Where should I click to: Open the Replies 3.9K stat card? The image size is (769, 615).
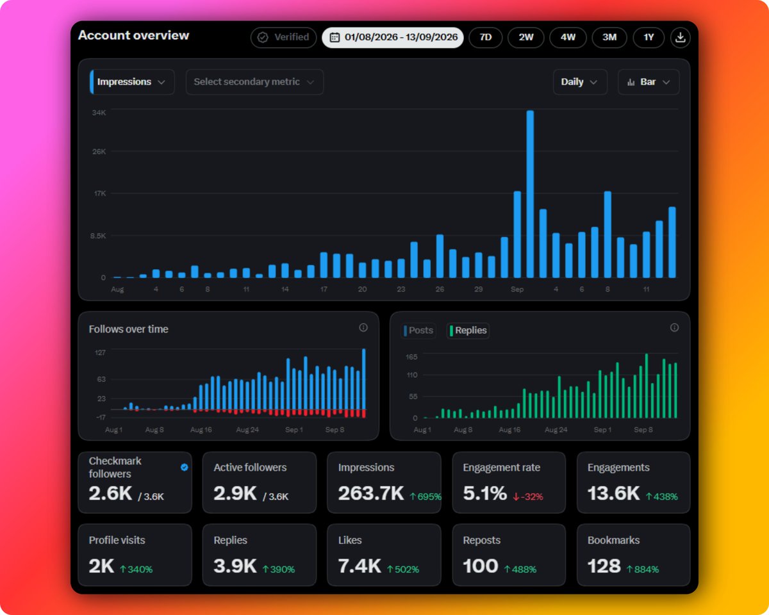click(260, 555)
